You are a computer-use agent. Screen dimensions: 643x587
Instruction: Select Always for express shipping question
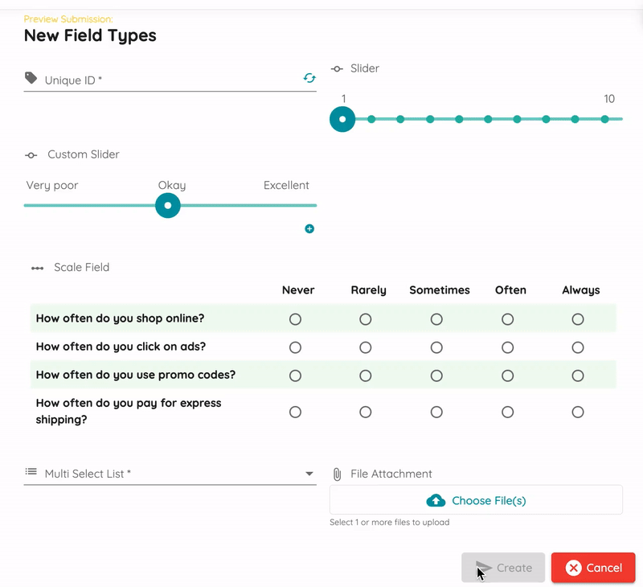pos(578,412)
